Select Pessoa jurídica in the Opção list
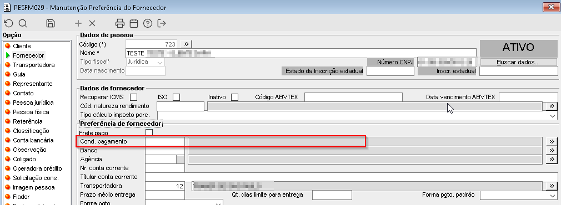 [x=33, y=102]
